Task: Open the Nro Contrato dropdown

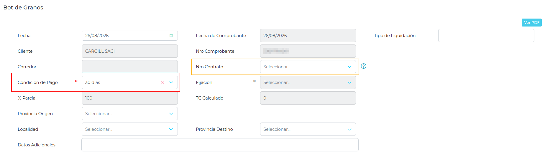Action: 308,67
